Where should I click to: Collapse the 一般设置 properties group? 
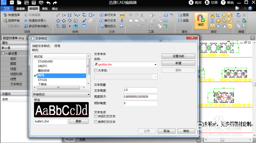pyautogui.click(x=3, y=53)
